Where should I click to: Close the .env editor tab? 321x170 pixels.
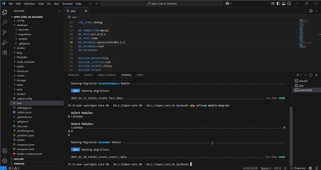(86, 11)
